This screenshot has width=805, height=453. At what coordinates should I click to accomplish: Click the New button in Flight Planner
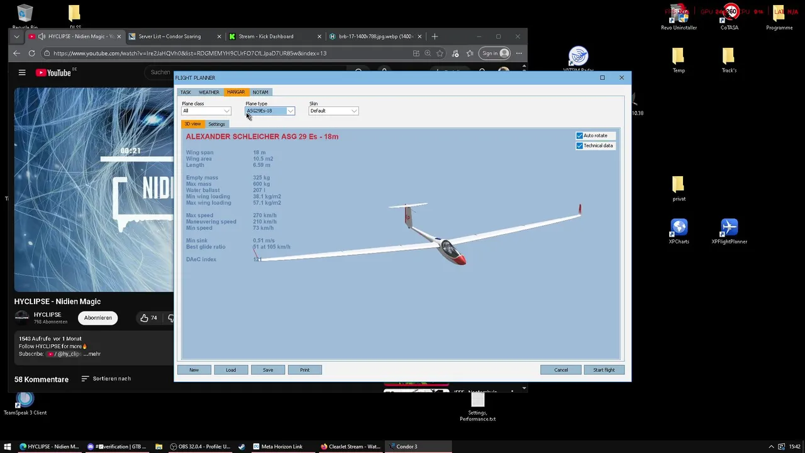click(x=194, y=370)
